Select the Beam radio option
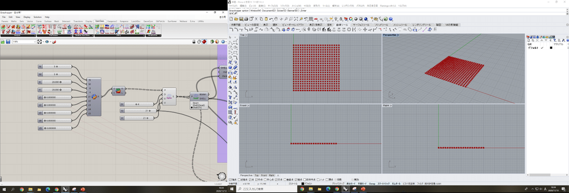This screenshot has width=569, height=193. pyautogui.click(x=191, y=102)
